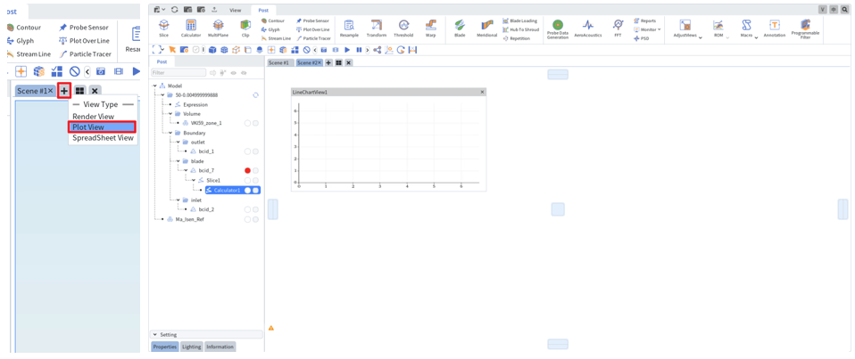Collapse the Setting section
This screenshot has height=359, width=855.
155,335
